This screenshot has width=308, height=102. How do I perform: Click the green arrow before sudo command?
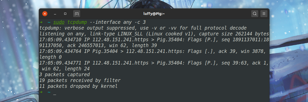coord(41,22)
